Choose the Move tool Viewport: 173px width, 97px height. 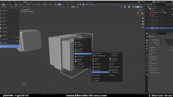pyautogui.click(x=9, y=18)
